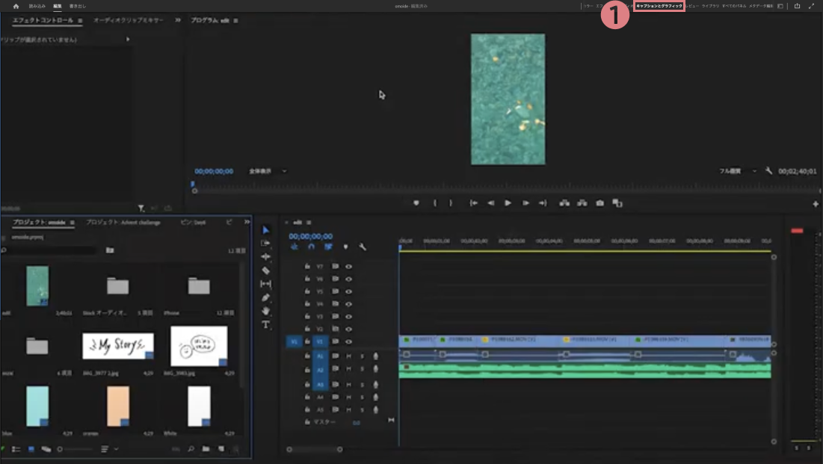Image resolution: width=823 pixels, height=464 pixels.
Task: Open the workspaces panel icon
Action: coord(780,6)
